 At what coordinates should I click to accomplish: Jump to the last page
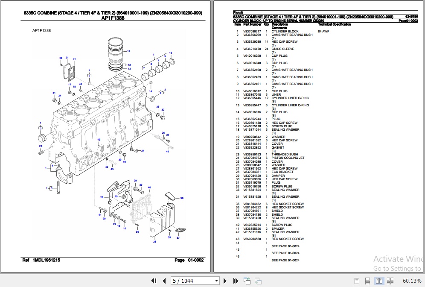(x=236, y=281)
